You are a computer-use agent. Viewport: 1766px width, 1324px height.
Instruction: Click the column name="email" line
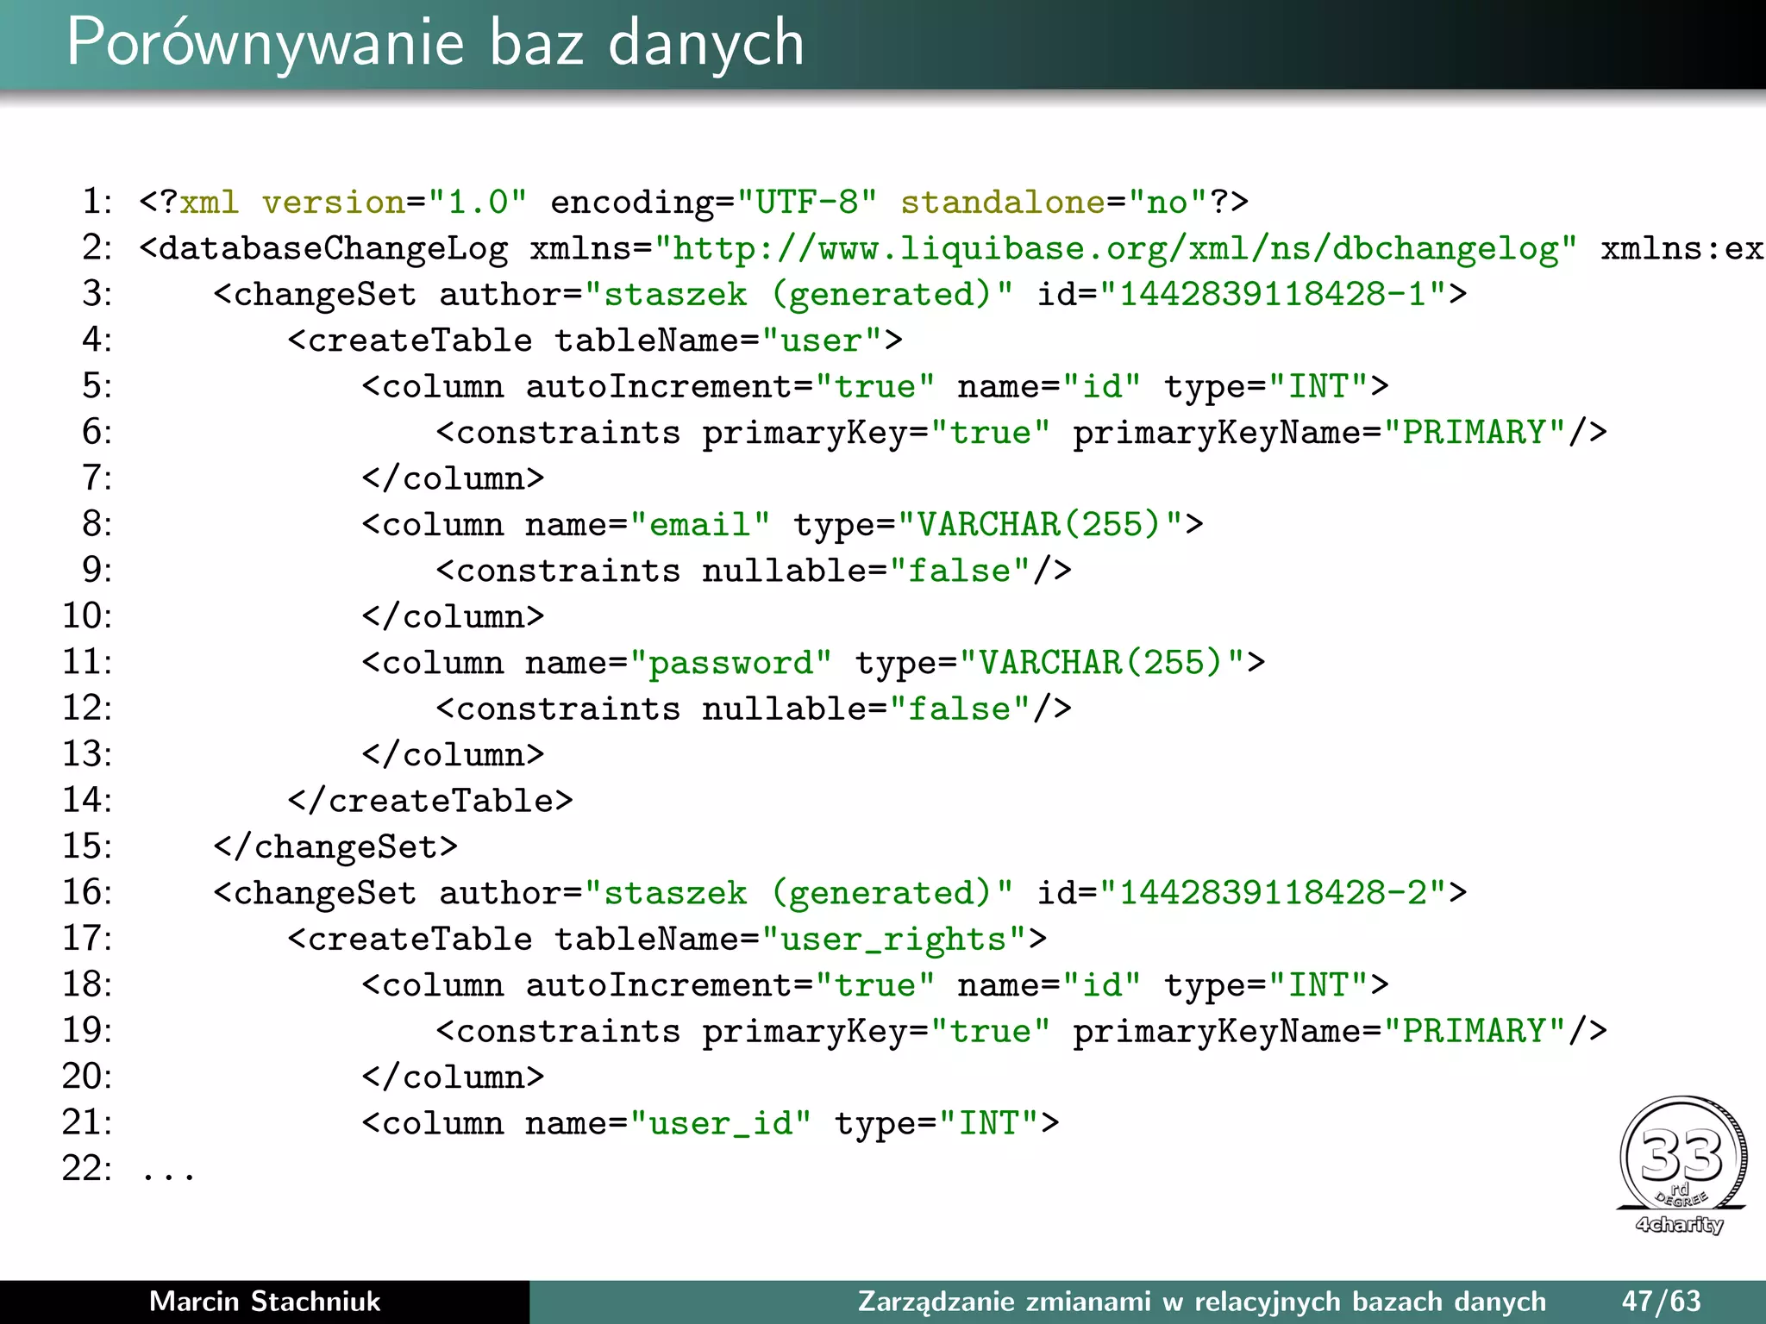783,524
